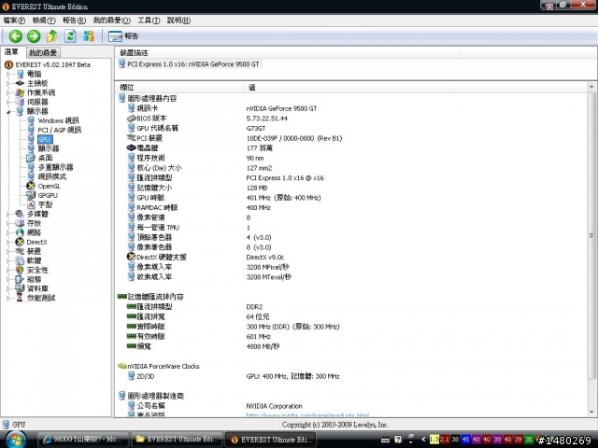The image size is (598, 448).
Task: Select PCI / AGP 視訊 tree item
Action: click(x=60, y=130)
